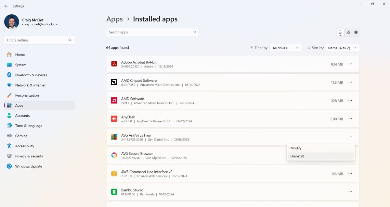390x207 pixels.
Task: Open Personalization settings
Action: click(x=39, y=95)
